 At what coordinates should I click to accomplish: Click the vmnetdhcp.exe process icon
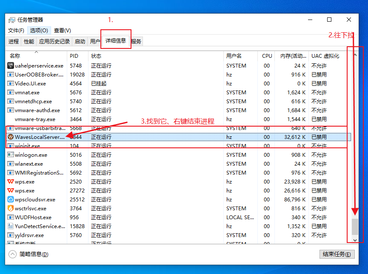(x=11, y=101)
